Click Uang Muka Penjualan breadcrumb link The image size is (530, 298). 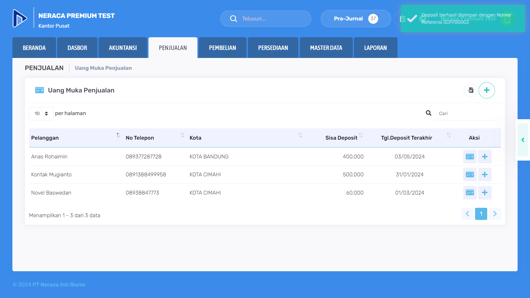click(103, 68)
